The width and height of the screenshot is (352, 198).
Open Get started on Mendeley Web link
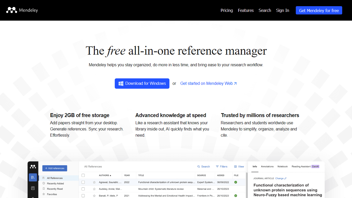(x=208, y=84)
